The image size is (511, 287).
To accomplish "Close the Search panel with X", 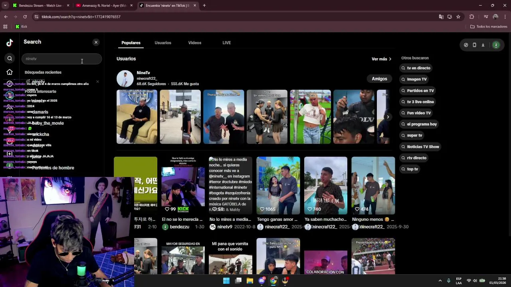I will click(96, 42).
